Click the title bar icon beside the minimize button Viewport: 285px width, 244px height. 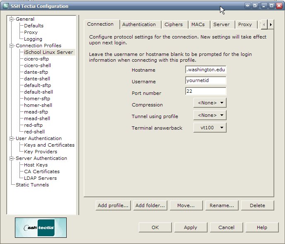(255, 6)
